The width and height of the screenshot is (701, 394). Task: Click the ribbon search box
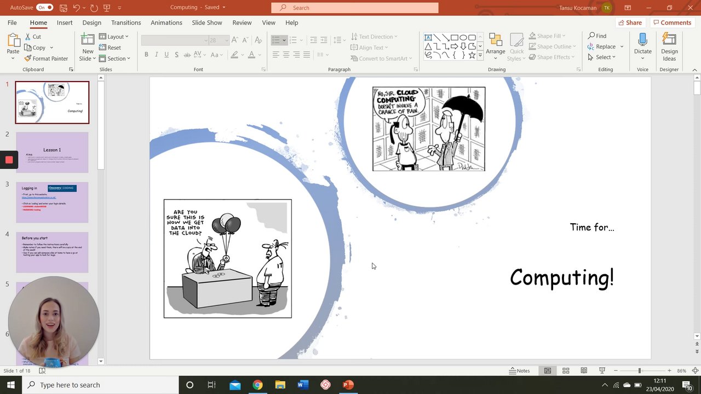[x=355, y=8]
